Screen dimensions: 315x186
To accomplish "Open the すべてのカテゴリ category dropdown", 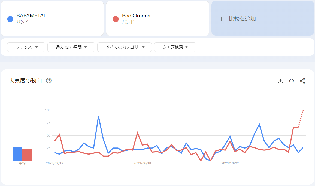I will [124, 47].
